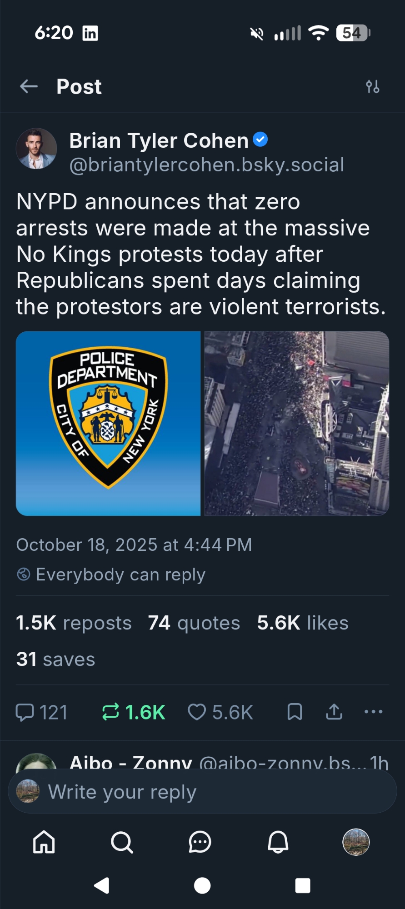This screenshot has height=909, width=405.
Task: Open the three-dot more options menu
Action: pos(373,712)
